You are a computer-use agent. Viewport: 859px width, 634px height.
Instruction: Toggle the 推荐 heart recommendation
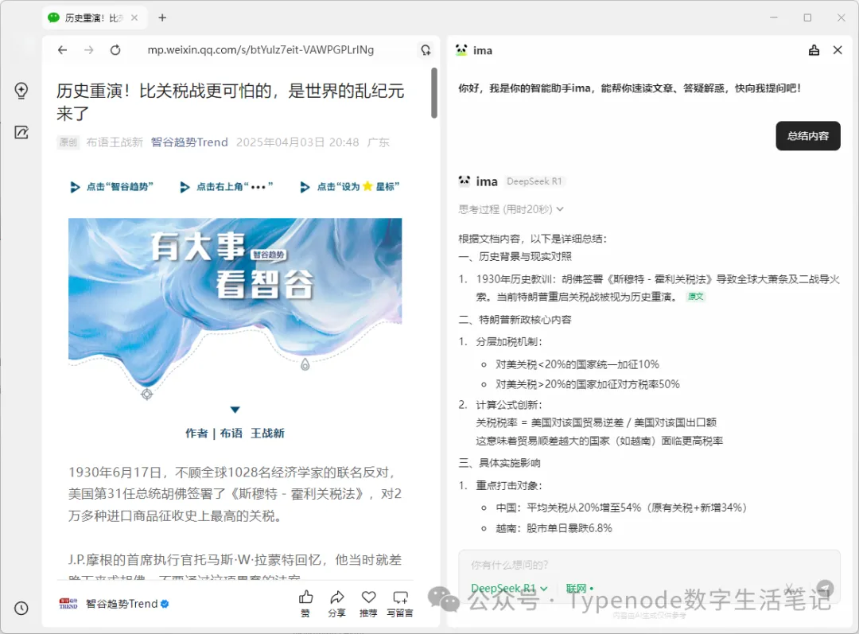(368, 603)
